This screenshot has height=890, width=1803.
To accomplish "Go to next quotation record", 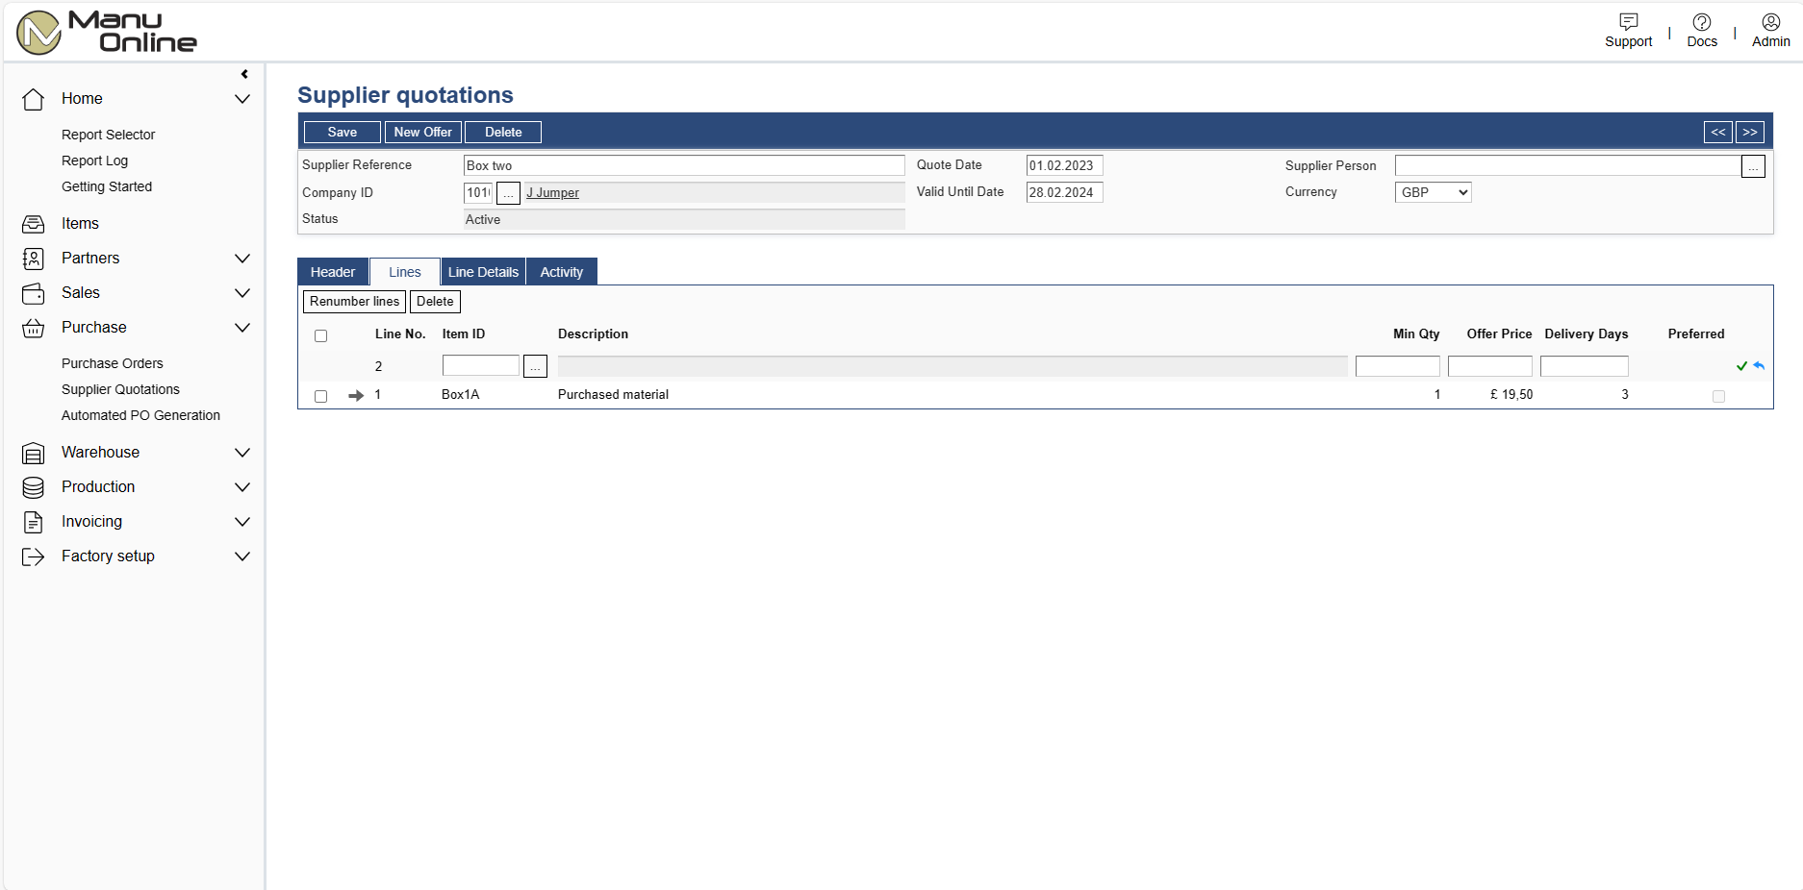I will 1749,133.
